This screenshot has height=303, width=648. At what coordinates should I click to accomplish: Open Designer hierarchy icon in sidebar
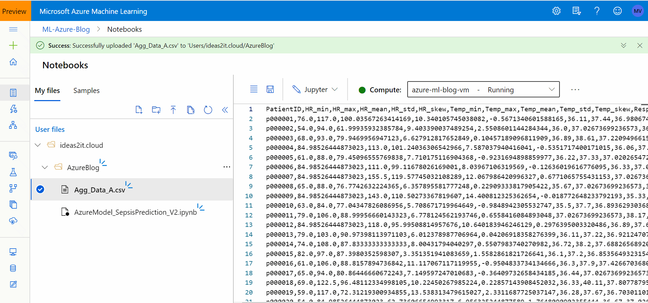pos(13,125)
